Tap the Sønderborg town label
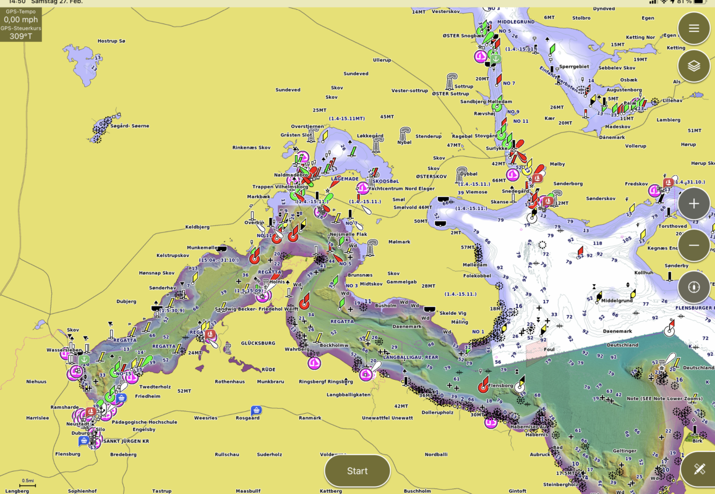 click(x=568, y=183)
